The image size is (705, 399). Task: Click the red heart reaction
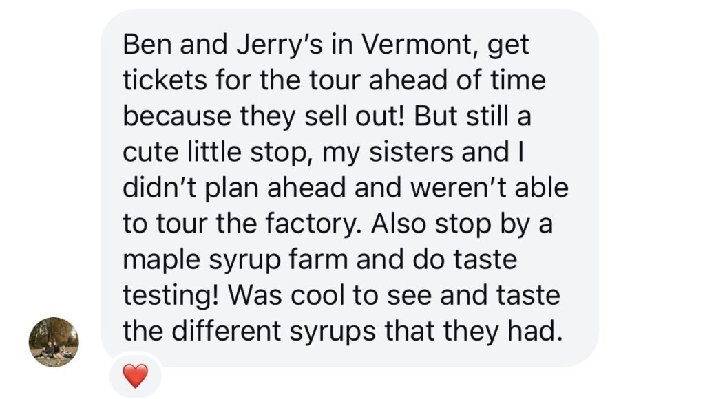click(135, 375)
